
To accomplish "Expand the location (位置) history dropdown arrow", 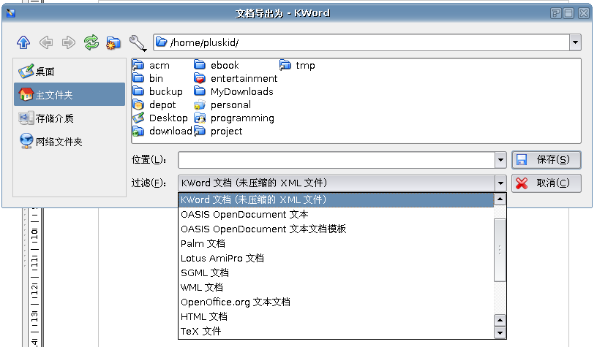I will tap(500, 160).
